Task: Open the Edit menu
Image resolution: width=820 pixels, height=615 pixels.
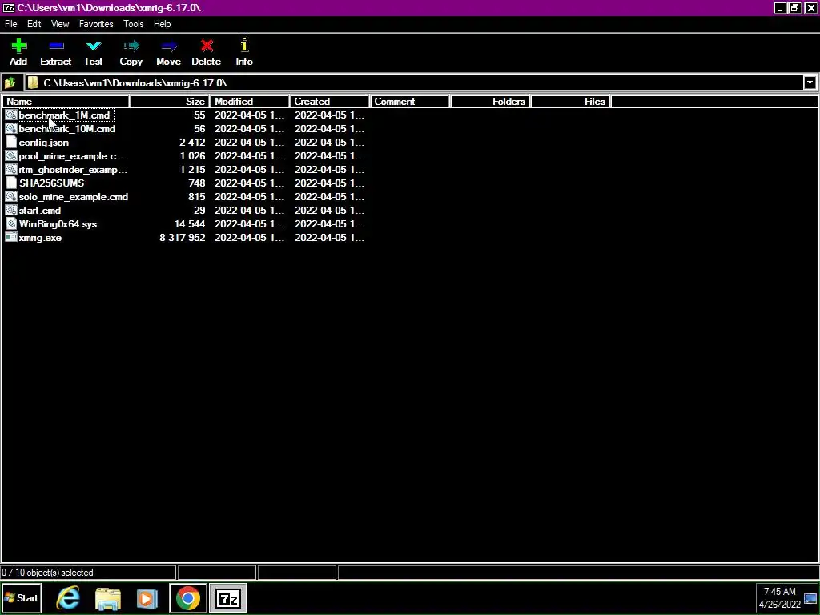Action: [34, 24]
